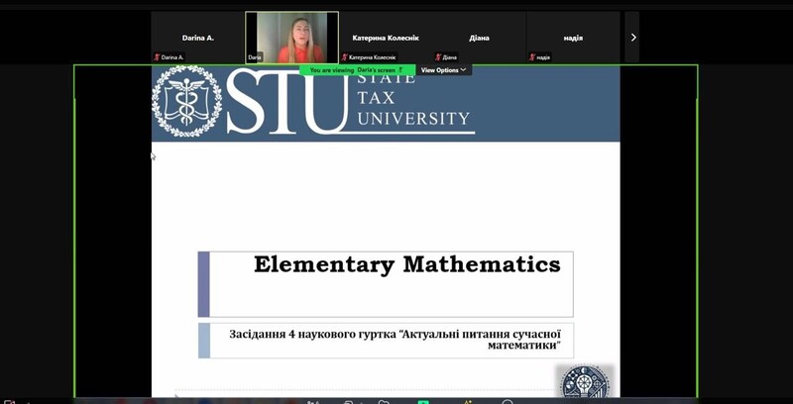The width and height of the screenshot is (793, 404).
Task: Click the chevron beside View Options
Action: click(463, 70)
